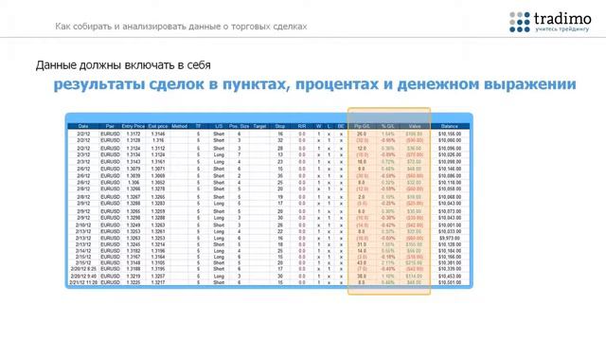Click the Method column header
Screen dimensions: 606x341
[x=179, y=126]
